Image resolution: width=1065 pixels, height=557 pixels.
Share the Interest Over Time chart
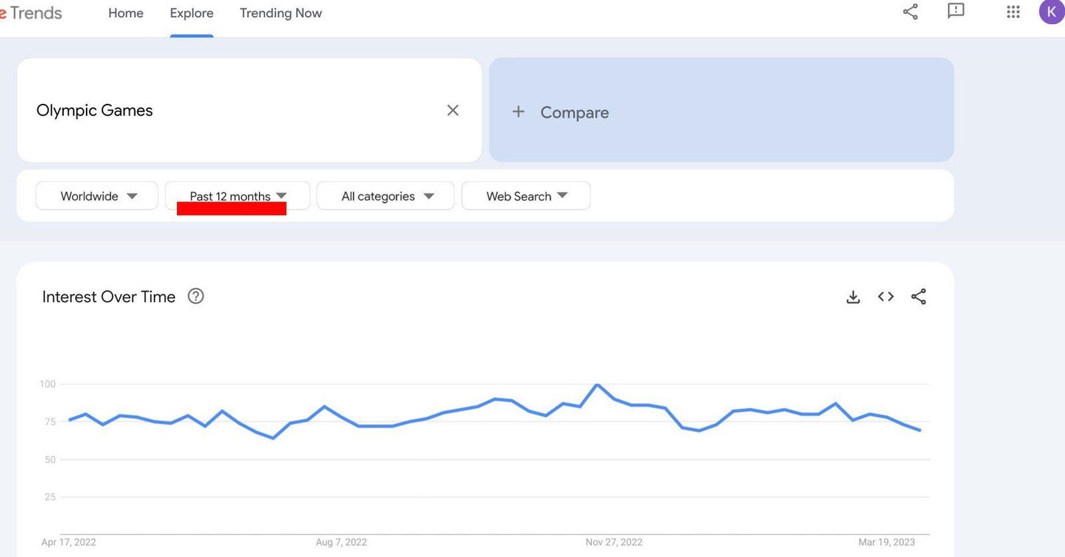point(919,297)
